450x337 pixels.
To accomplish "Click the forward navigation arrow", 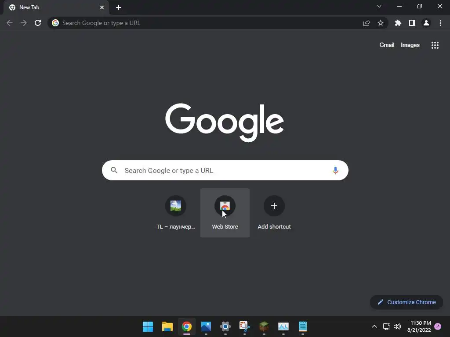I will (x=24, y=23).
